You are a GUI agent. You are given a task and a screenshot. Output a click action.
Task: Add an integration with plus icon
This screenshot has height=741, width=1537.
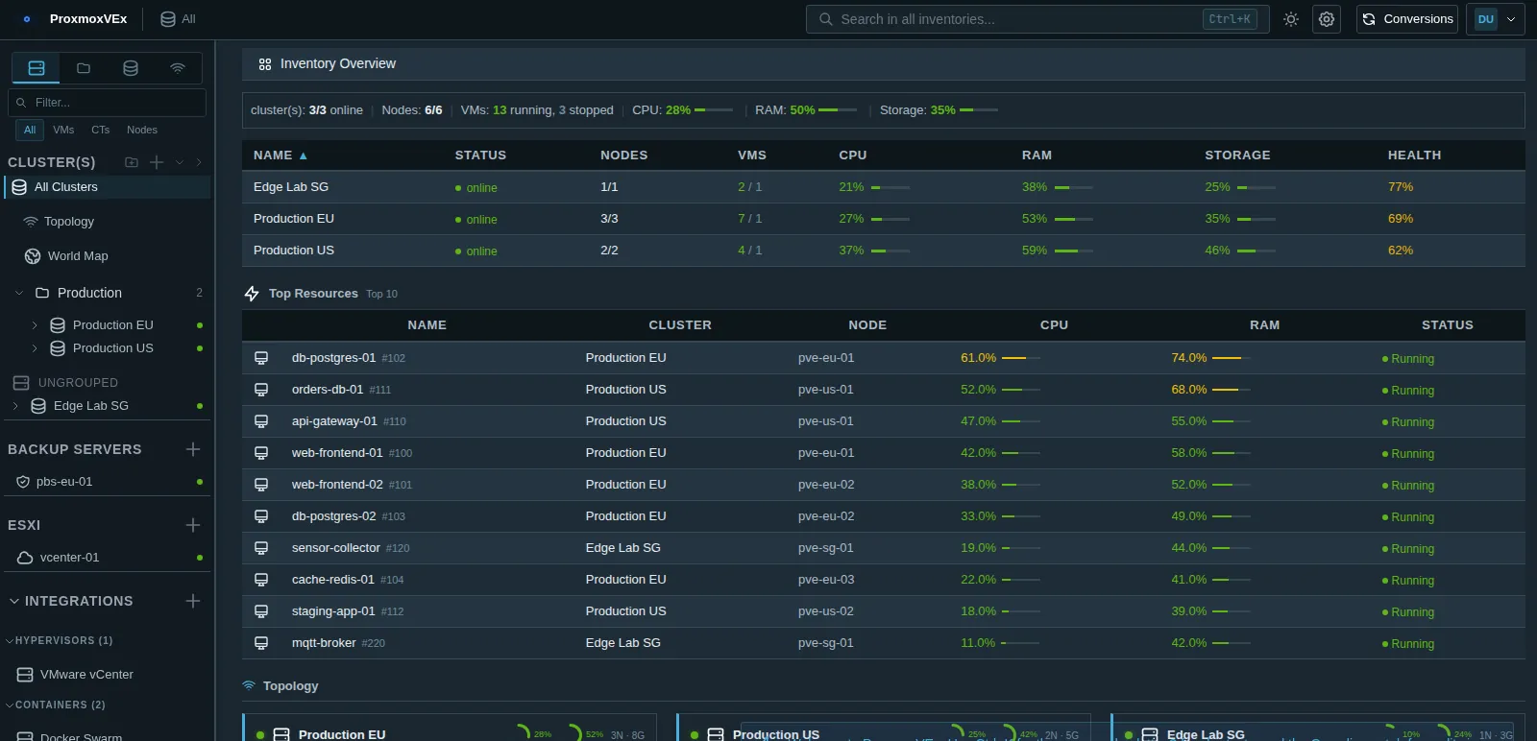pyautogui.click(x=193, y=601)
